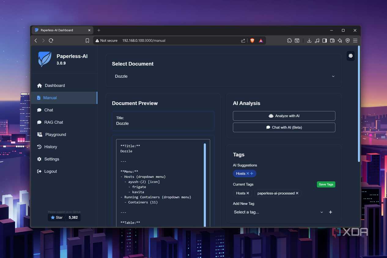Screen dimensions: 387x258
Task: Open a new browser tab
Action: [99, 30]
